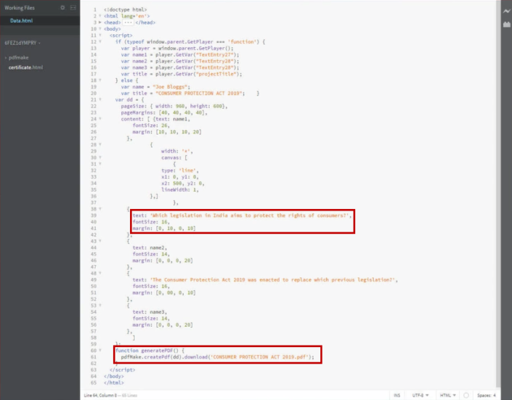Open certificate.html in the file tree

(x=26, y=67)
